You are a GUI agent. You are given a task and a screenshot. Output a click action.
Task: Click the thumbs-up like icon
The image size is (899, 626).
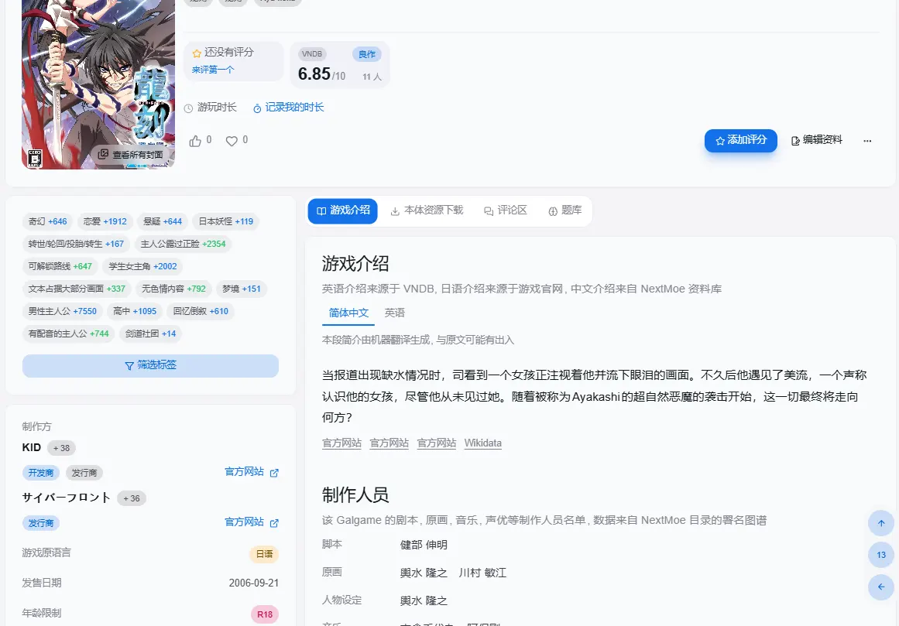tap(195, 141)
